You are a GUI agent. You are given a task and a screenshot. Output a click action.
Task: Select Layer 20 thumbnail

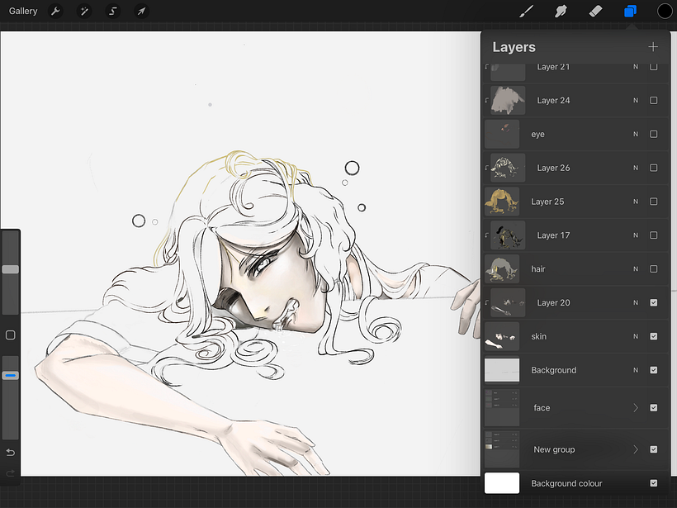508,302
